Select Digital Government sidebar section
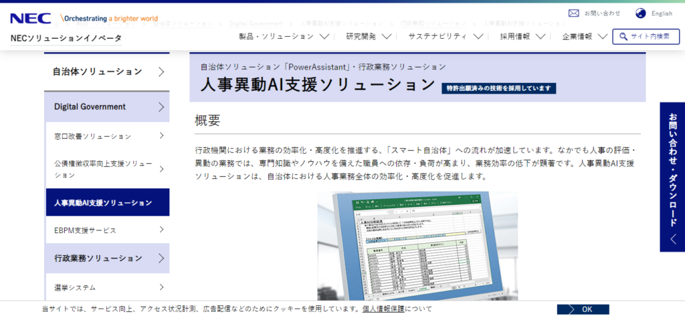This screenshot has height=318, width=685. pos(107,106)
